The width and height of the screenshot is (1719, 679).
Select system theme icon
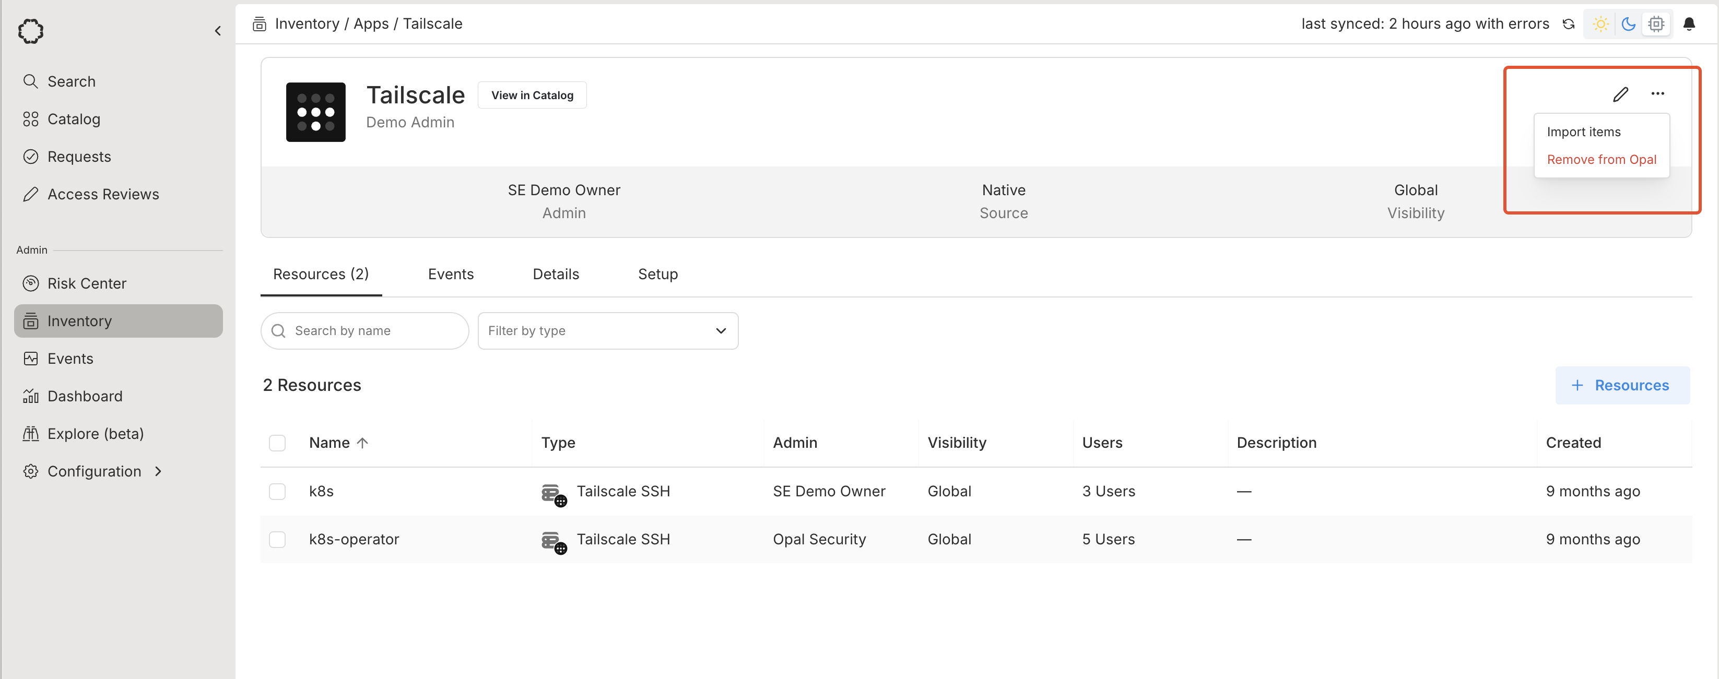[x=1656, y=24]
